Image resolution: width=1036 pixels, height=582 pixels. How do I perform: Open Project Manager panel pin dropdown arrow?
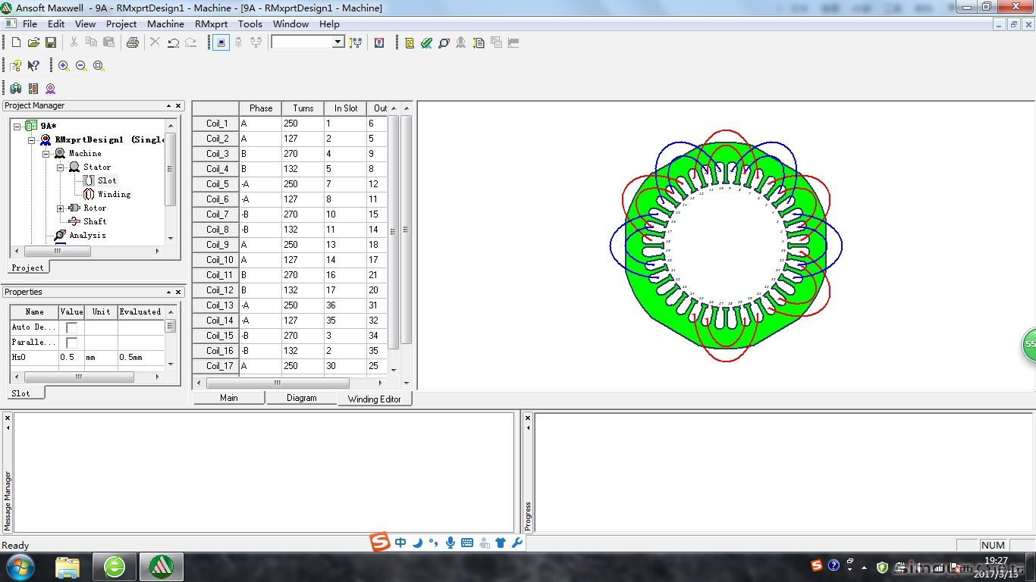coord(169,106)
